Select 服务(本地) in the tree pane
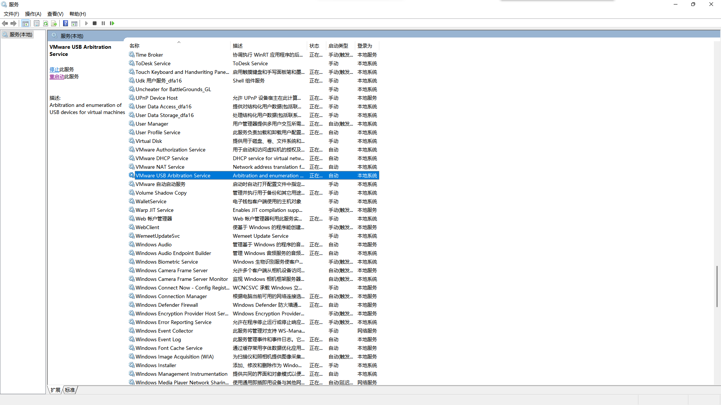 [x=21, y=34]
